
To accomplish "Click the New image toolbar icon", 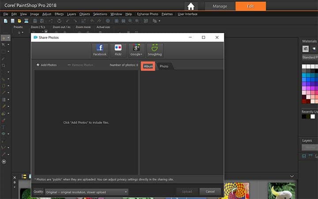I will point(6,21).
